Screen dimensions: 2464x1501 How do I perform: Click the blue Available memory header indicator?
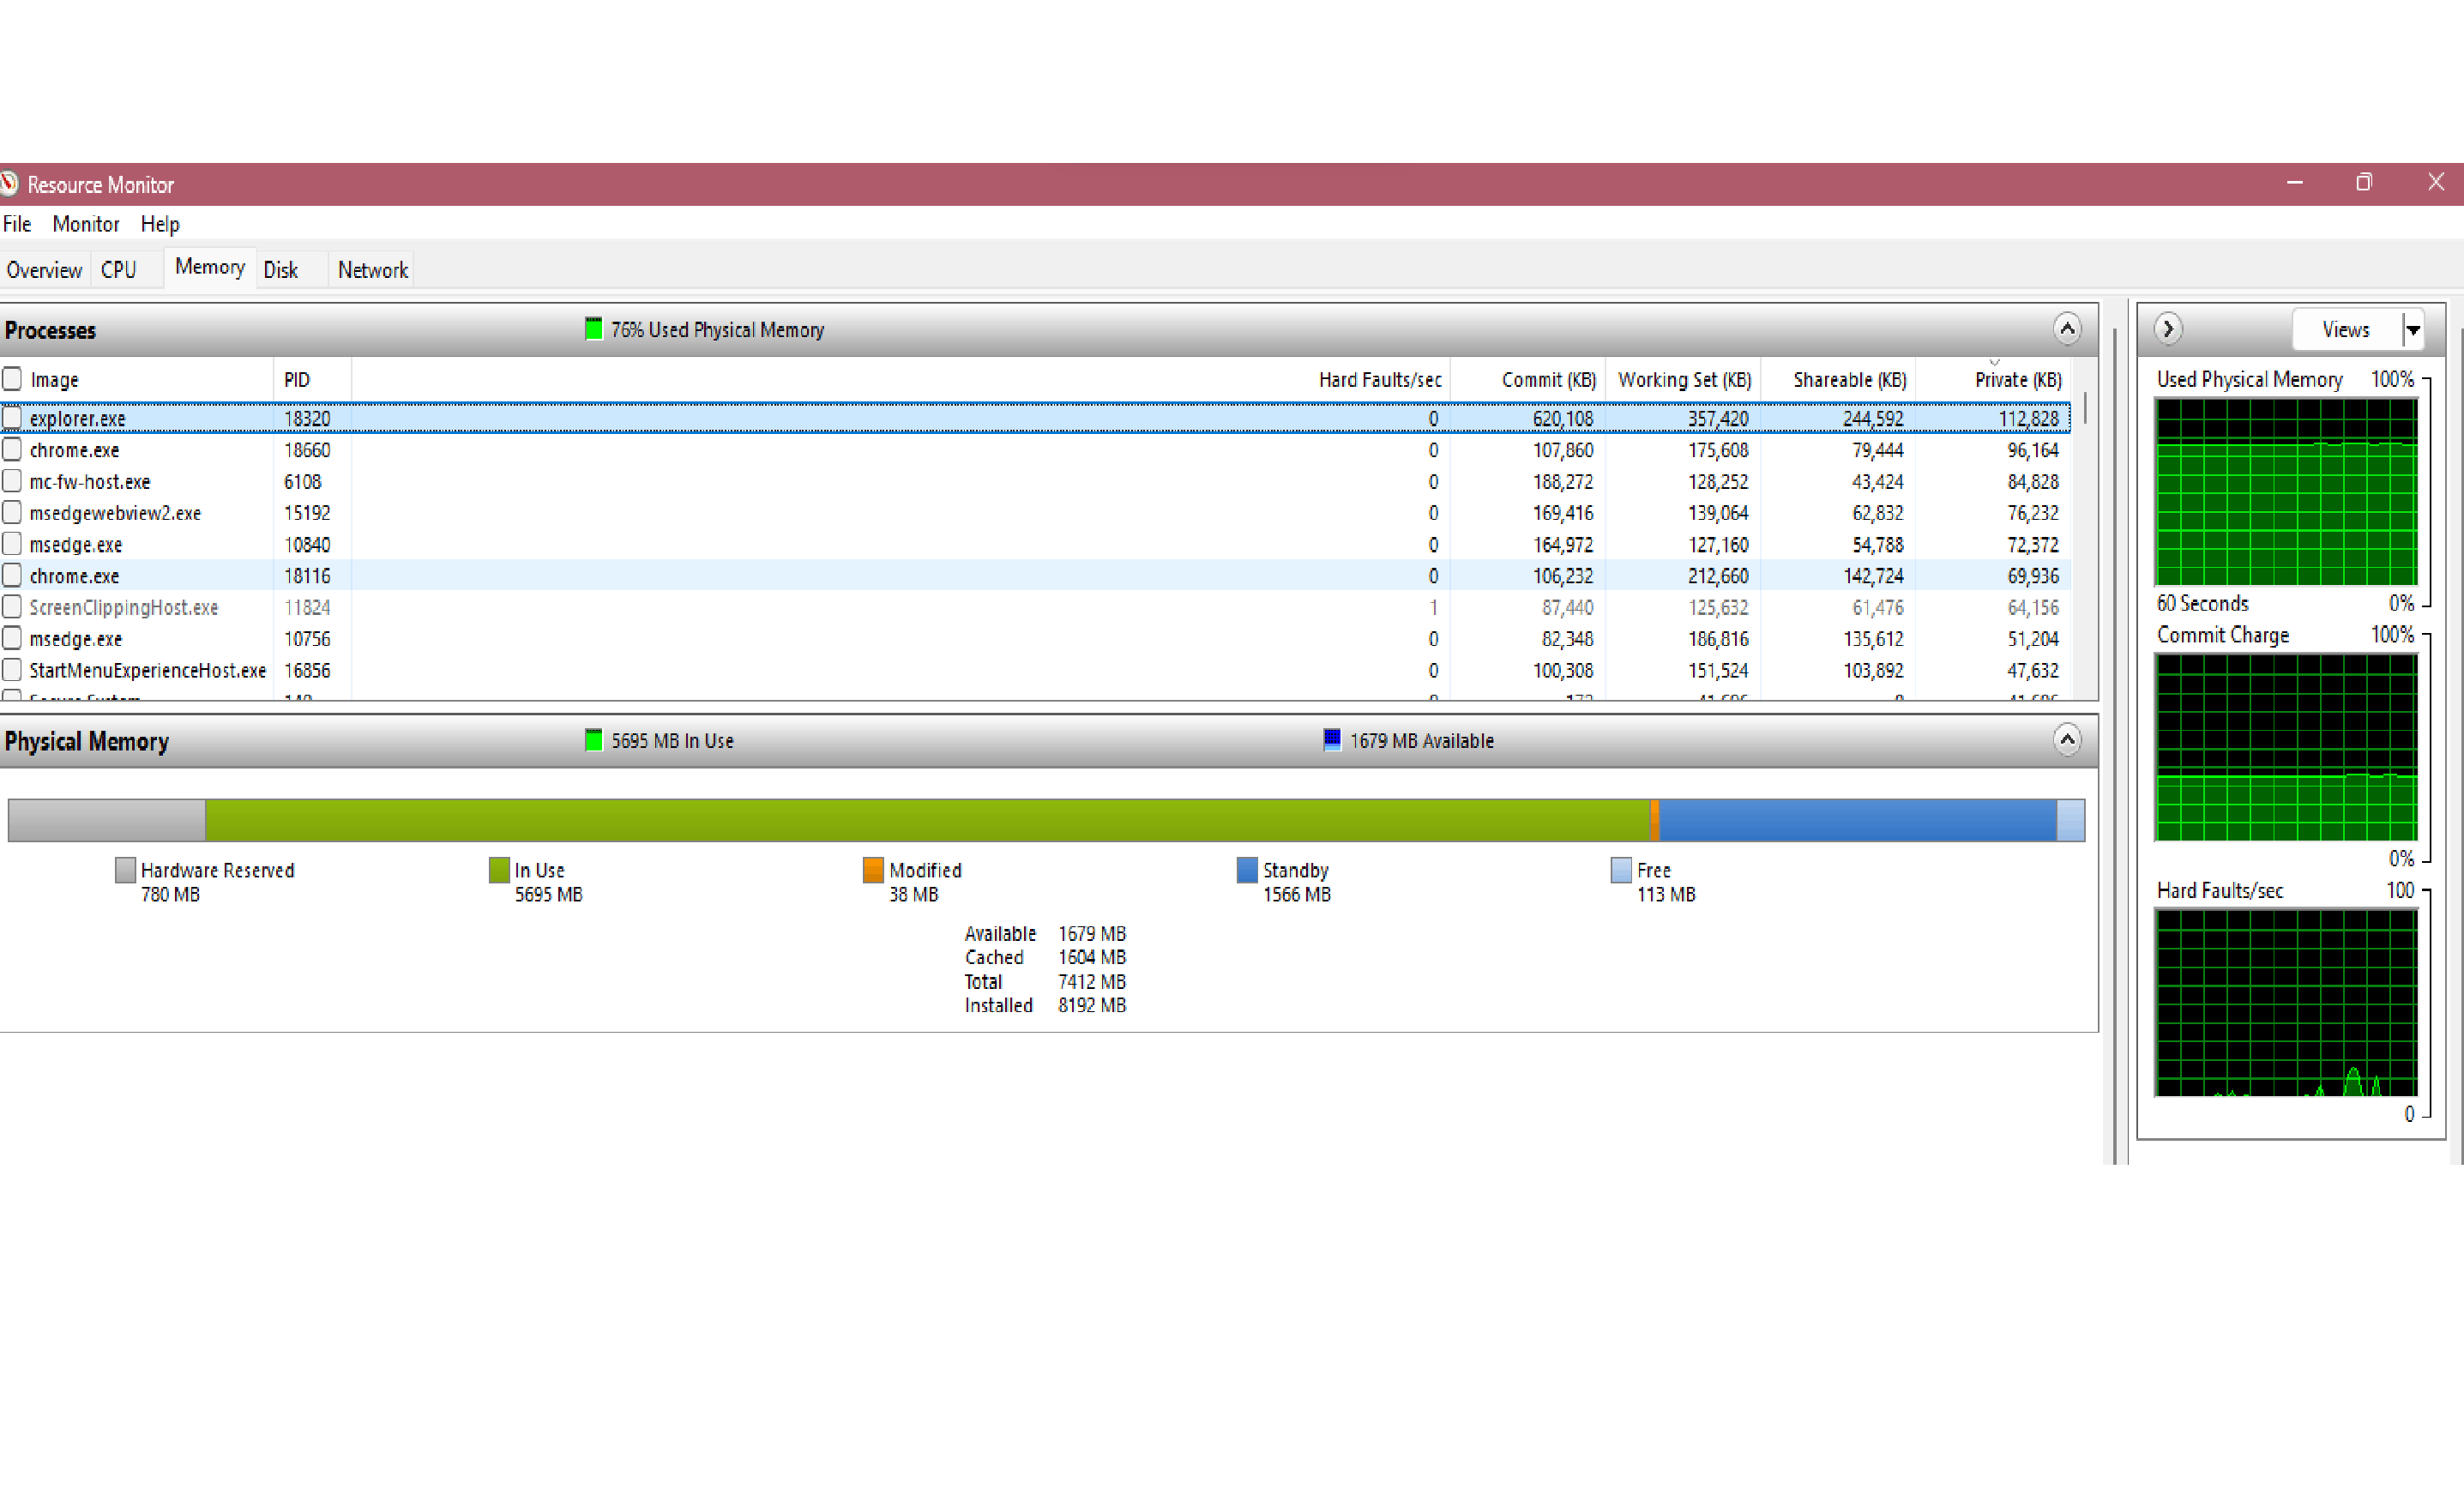coord(1331,740)
